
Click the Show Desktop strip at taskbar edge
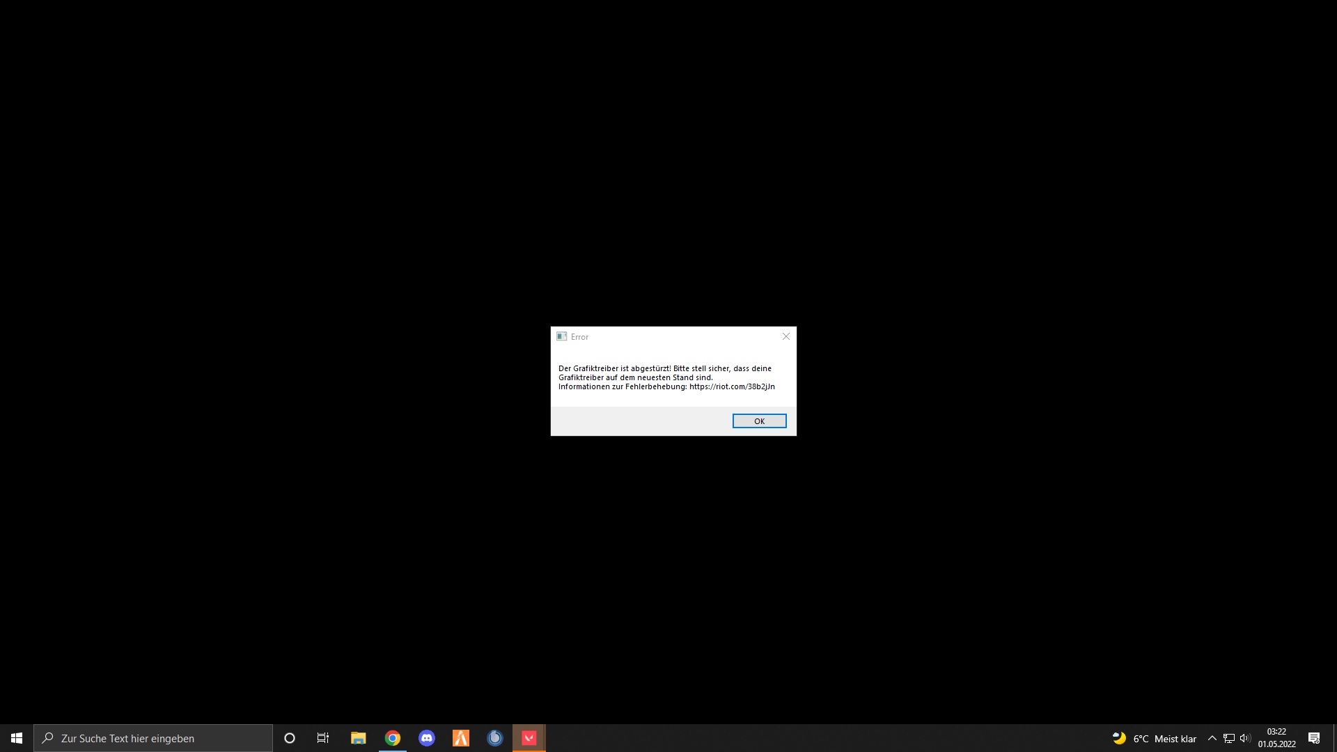pyautogui.click(x=1334, y=738)
